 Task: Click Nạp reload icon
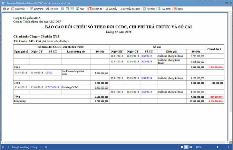pos(78,9)
